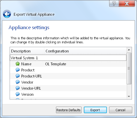The image size is (137, 118).
Task: Select the Vendor-URL row label
Action: (x=31, y=88)
